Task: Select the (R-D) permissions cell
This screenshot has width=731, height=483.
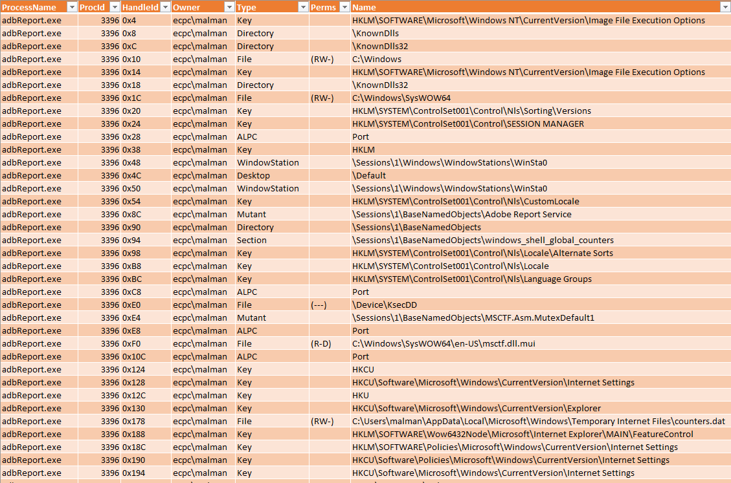Action: pos(330,344)
